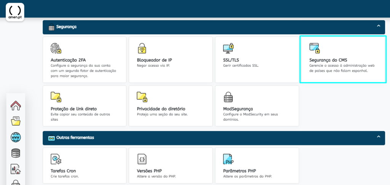Click text 'Altere os parâmetros do PHP.'

[x=248, y=176]
